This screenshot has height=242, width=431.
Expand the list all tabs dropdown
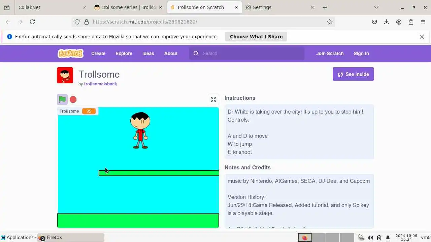click(376, 7)
